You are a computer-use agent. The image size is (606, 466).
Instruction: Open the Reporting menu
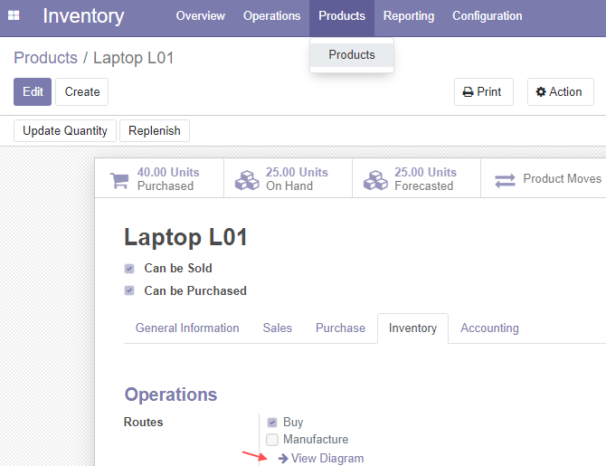tap(409, 16)
